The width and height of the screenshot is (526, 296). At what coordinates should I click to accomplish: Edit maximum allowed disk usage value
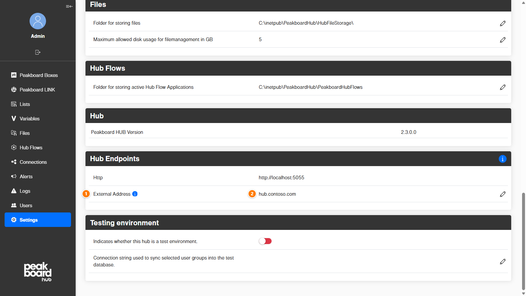pyautogui.click(x=503, y=40)
